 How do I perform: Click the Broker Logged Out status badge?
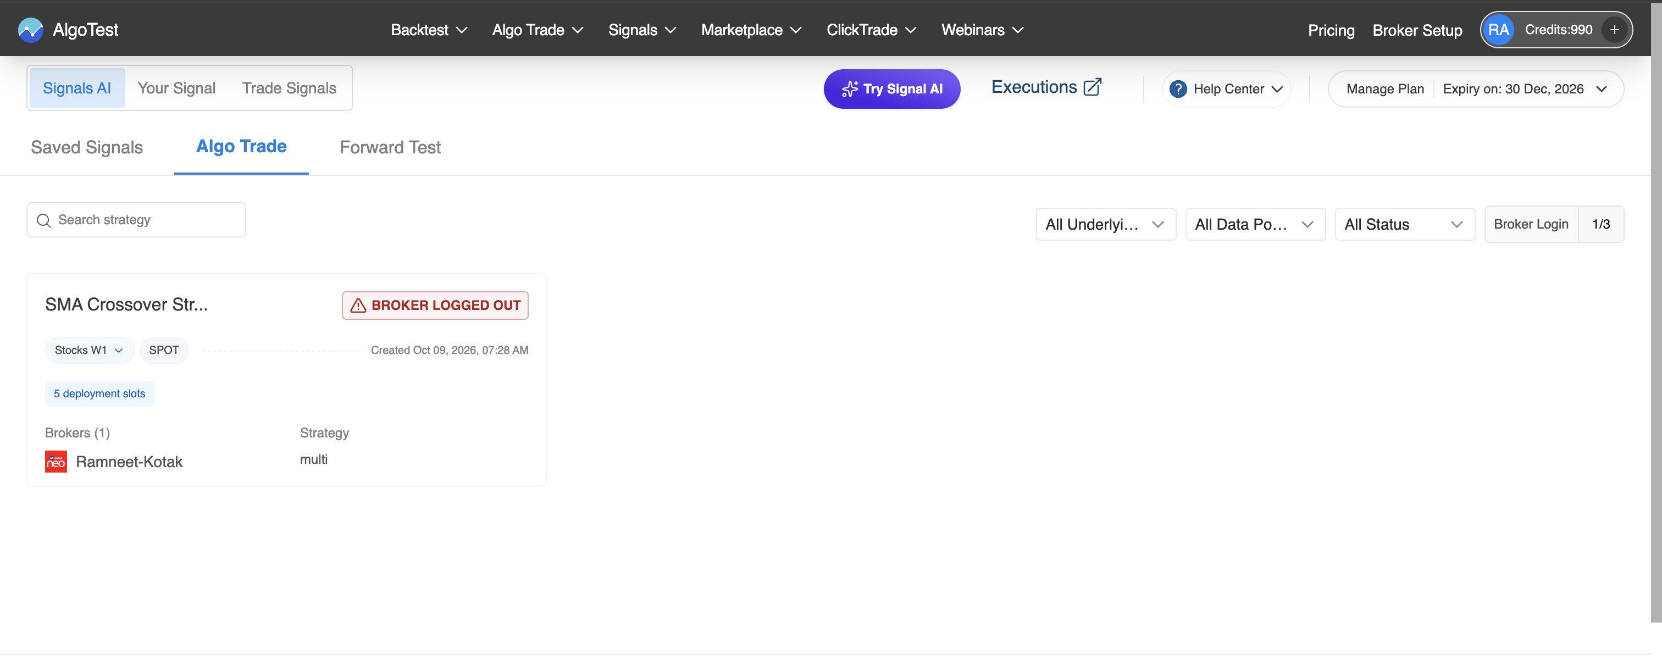coord(435,306)
